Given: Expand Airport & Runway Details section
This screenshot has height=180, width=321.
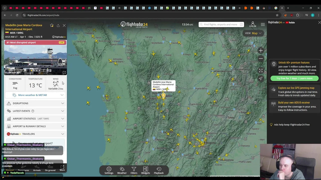Looking at the screenshot, I should [x=35, y=126].
